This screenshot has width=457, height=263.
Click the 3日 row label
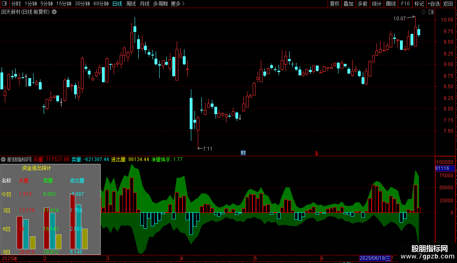pyautogui.click(x=6, y=210)
